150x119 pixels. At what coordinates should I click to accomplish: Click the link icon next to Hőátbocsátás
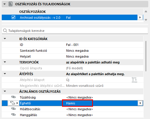coord(13,109)
